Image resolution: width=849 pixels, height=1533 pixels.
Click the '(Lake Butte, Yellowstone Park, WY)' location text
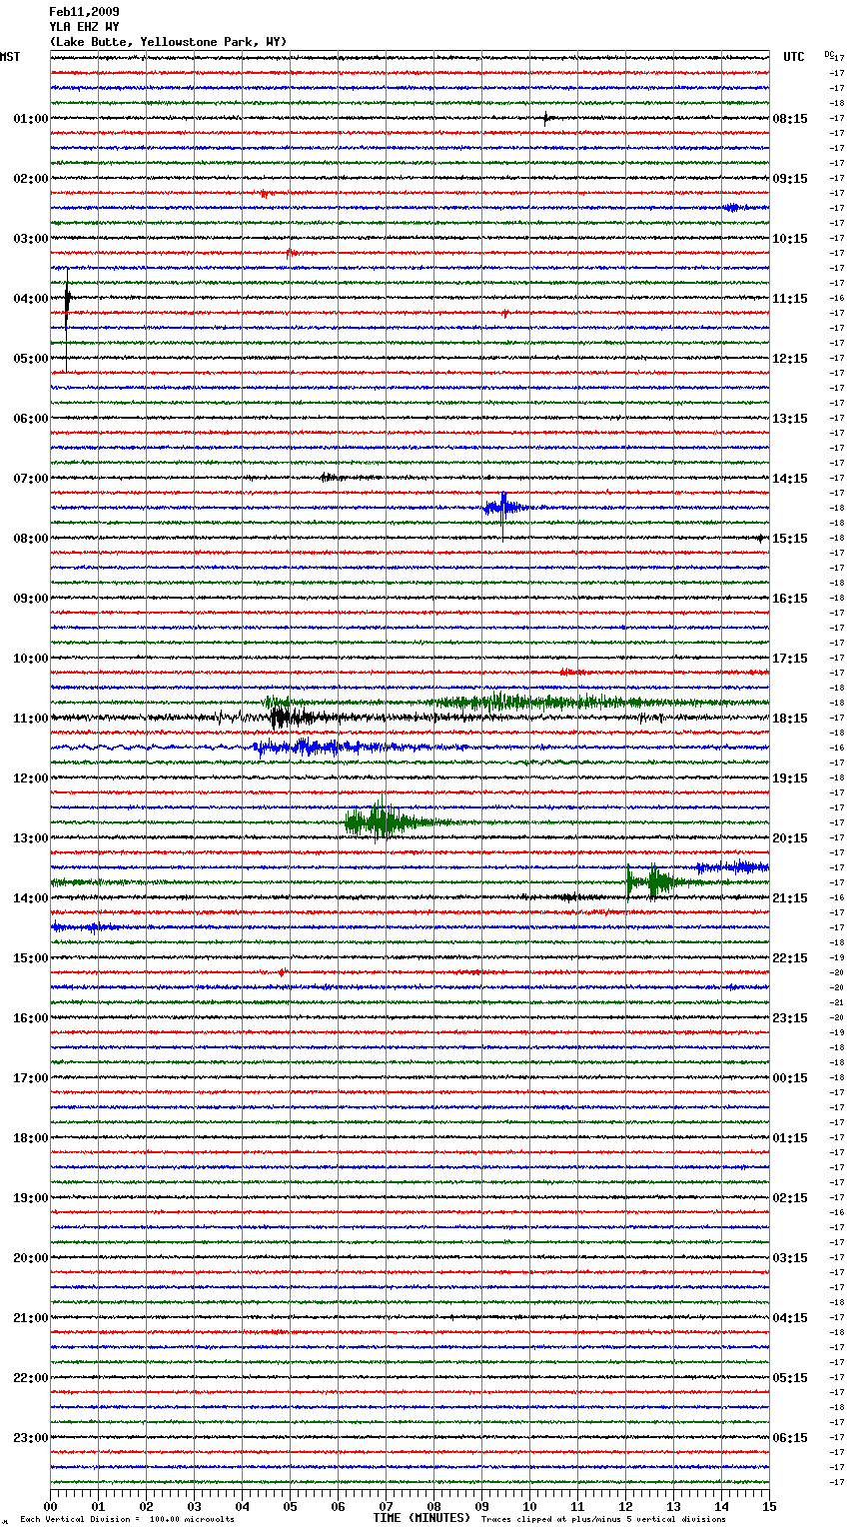[168, 42]
